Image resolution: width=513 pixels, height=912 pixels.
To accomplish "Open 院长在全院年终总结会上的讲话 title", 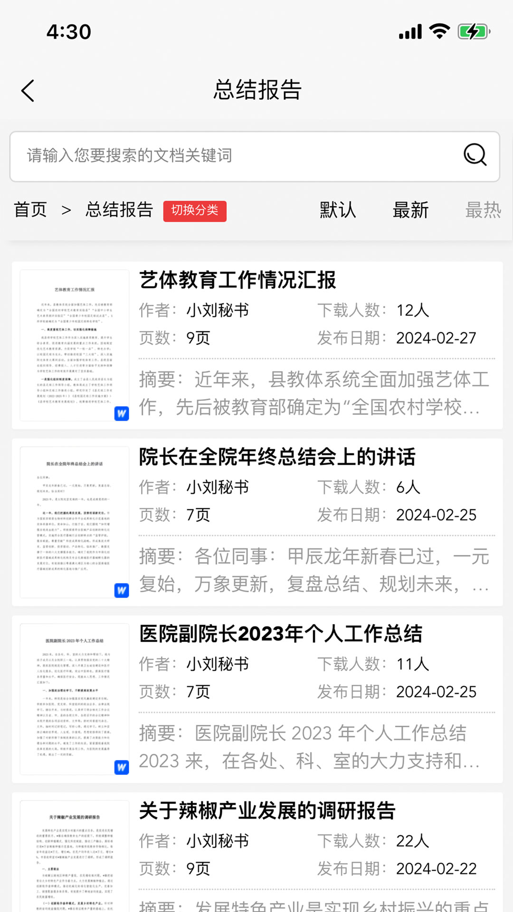I will [277, 457].
